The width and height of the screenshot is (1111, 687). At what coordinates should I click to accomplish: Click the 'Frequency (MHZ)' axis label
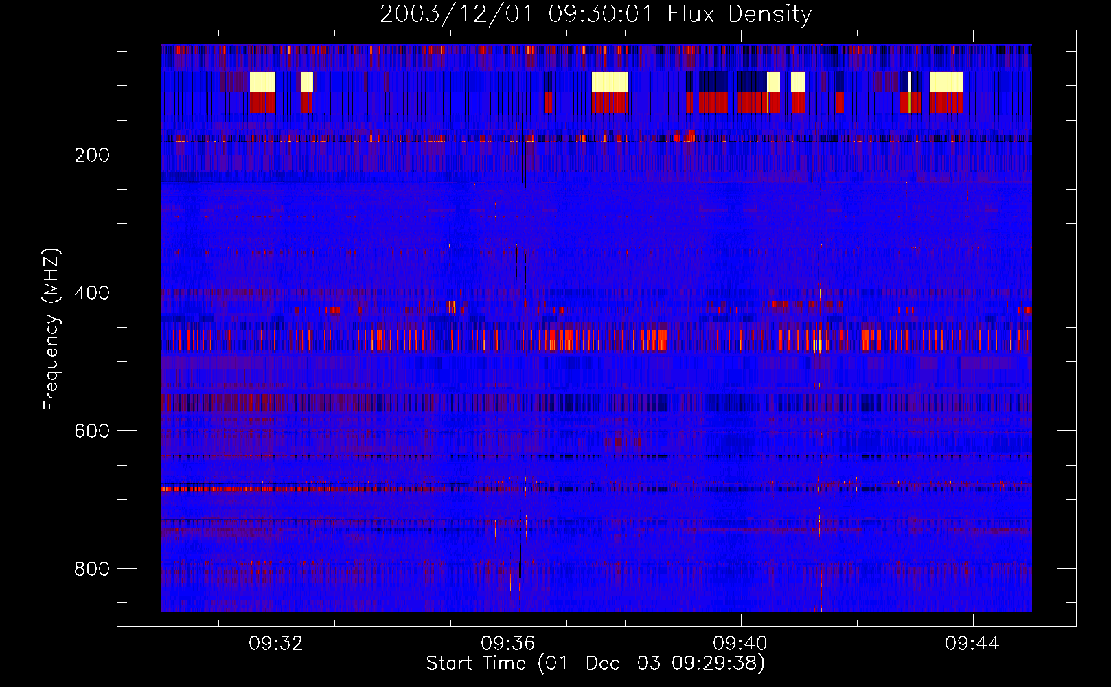click(51, 329)
